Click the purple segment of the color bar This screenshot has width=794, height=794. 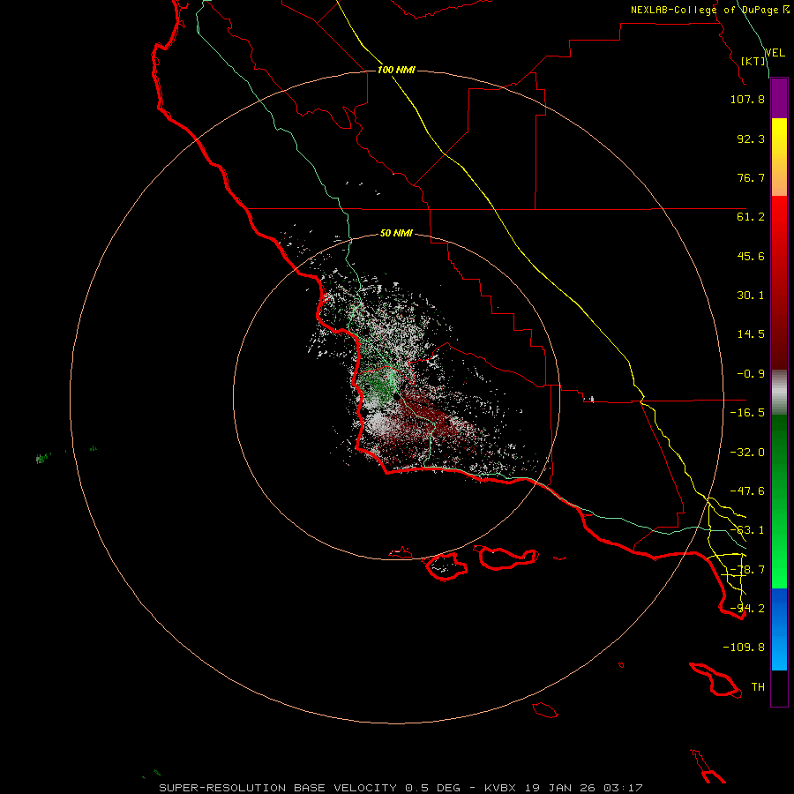pyautogui.click(x=779, y=98)
